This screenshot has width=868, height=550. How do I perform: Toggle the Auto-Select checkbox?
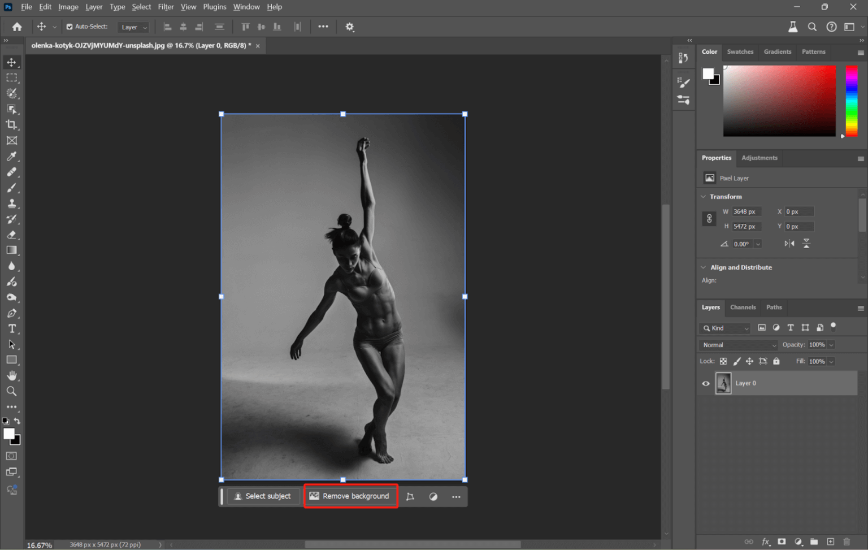tap(70, 27)
